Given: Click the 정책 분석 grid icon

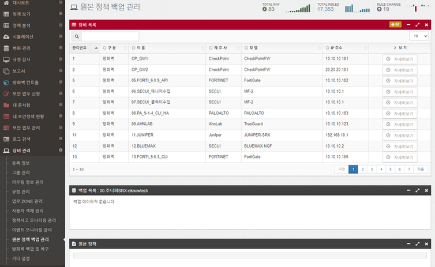Looking at the screenshot, I should [6, 25].
